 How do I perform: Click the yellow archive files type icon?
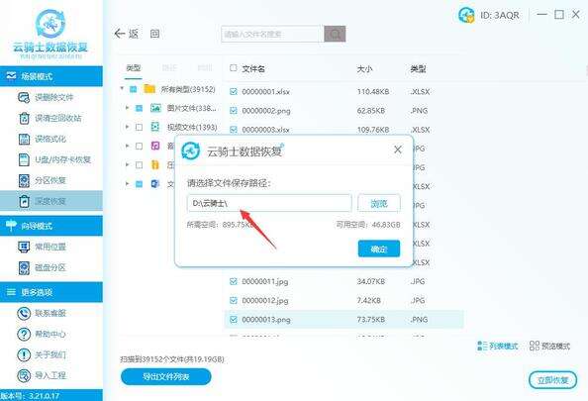pos(154,164)
